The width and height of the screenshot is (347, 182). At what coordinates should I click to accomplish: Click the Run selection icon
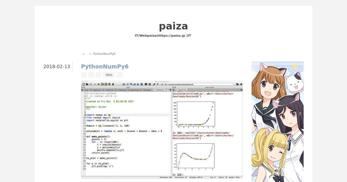click(109, 84)
